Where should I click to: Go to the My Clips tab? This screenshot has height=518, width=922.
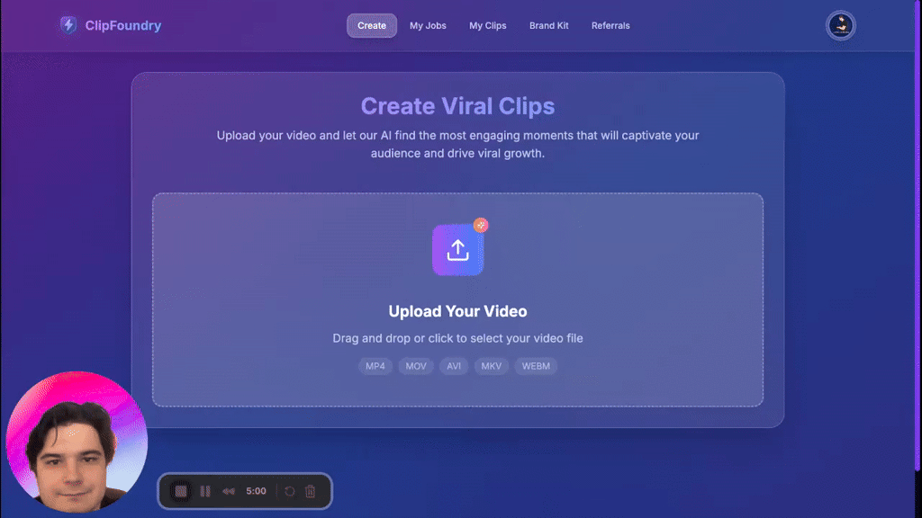[x=487, y=26]
